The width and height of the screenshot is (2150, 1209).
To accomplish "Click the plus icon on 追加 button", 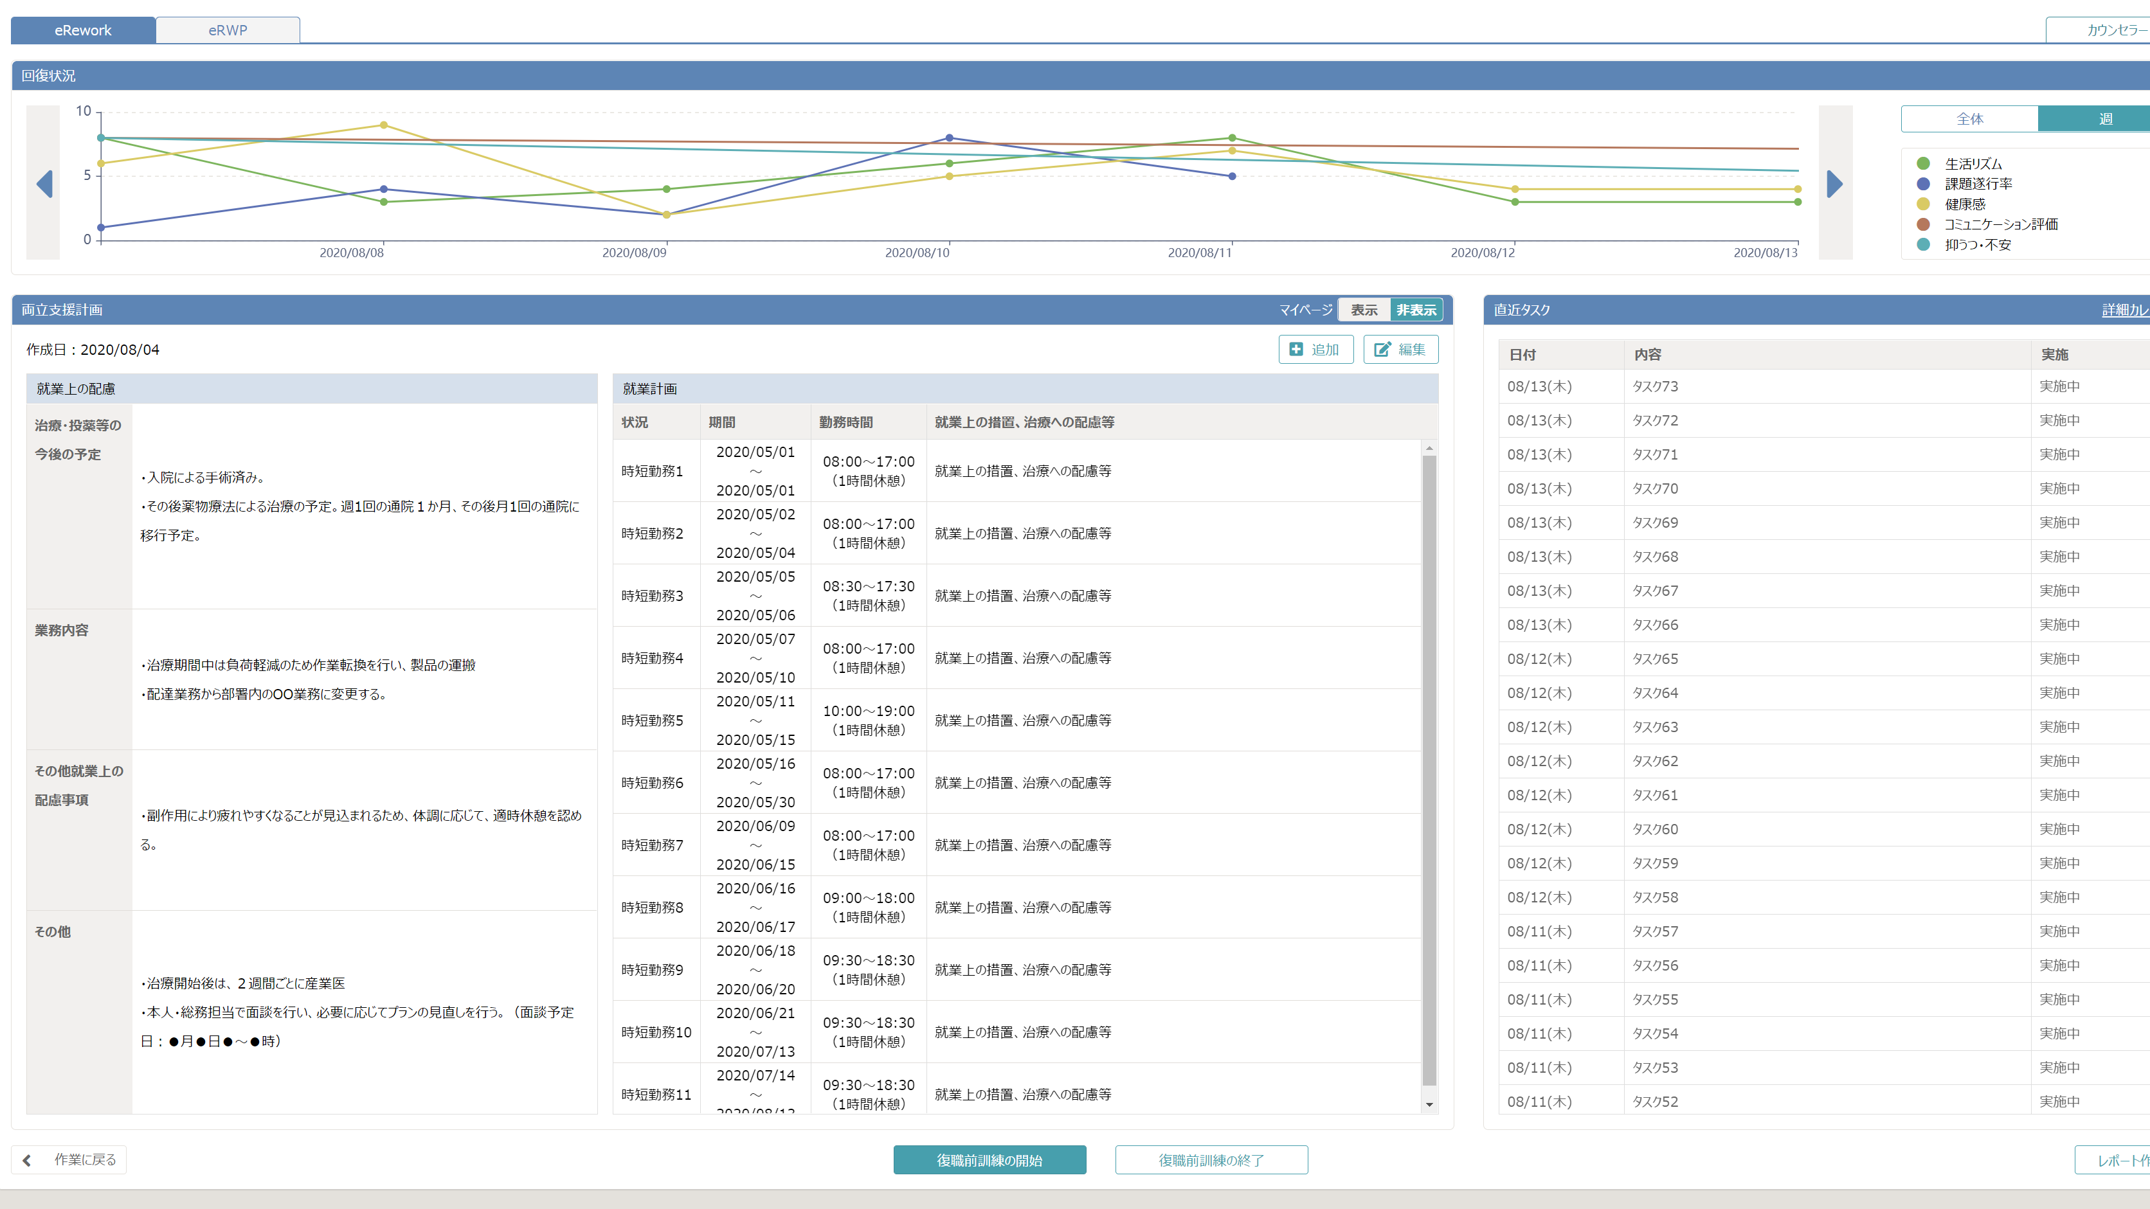I will [x=1296, y=349].
